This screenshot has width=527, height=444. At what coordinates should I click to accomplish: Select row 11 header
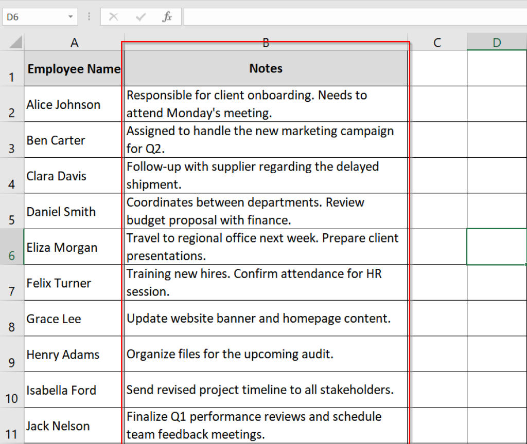coord(11,426)
